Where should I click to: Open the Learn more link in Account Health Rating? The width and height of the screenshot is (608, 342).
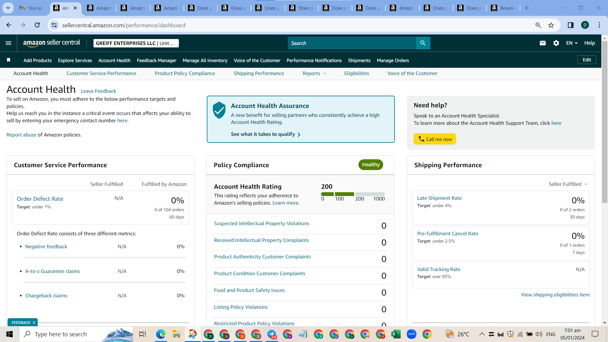pyautogui.click(x=285, y=203)
